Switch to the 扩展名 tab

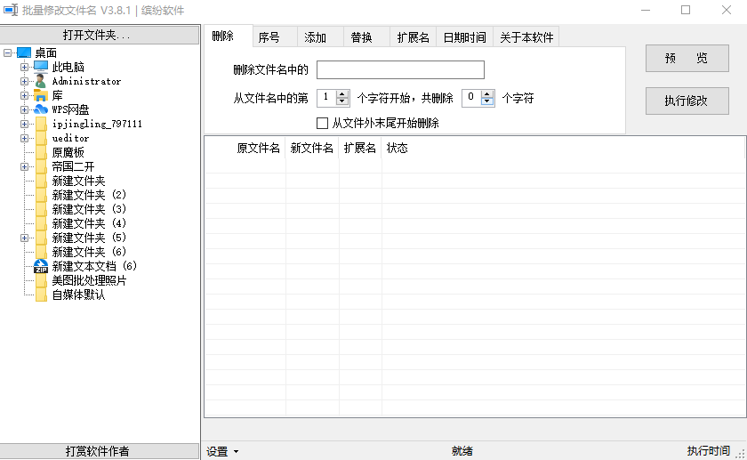[413, 37]
